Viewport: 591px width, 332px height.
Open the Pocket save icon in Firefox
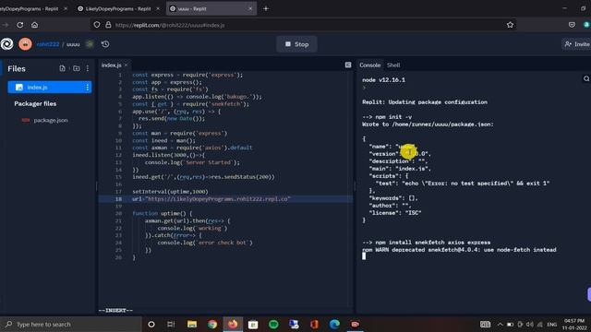pyautogui.click(x=572, y=25)
